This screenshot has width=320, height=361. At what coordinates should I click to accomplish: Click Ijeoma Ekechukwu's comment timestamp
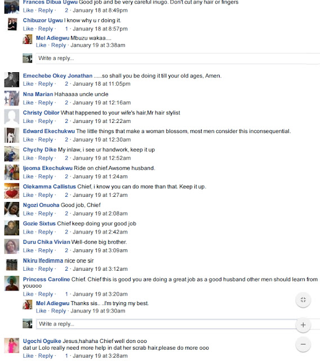[100, 177]
